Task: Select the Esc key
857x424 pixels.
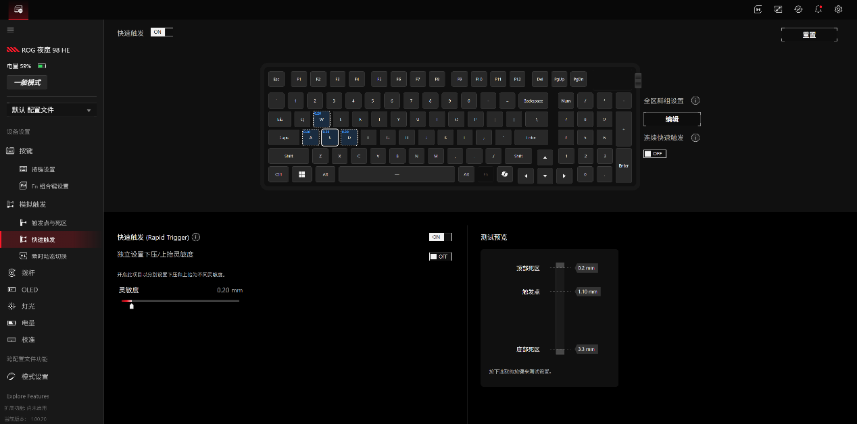Action: click(x=276, y=79)
